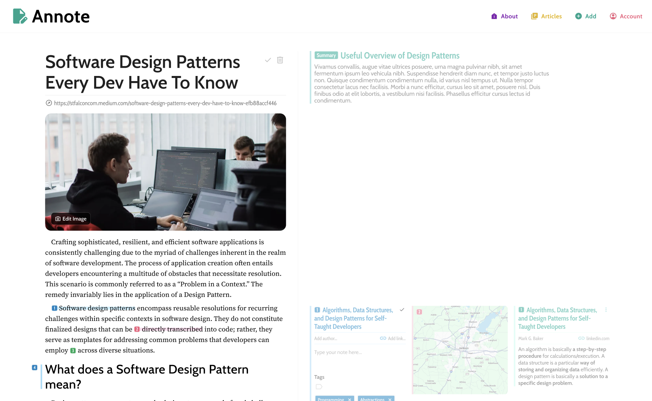
Task: Remove the Abstractions tag
Action: tap(390, 400)
